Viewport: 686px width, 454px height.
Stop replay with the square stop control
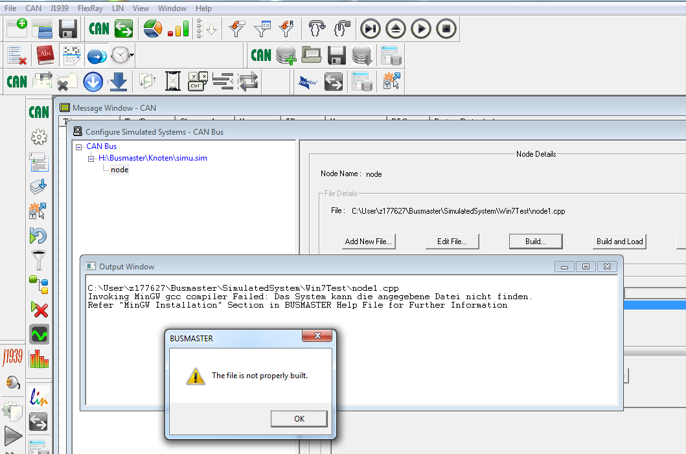point(446,29)
